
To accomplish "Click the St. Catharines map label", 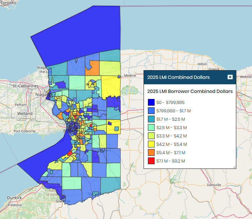I will [x=25, y=86].
